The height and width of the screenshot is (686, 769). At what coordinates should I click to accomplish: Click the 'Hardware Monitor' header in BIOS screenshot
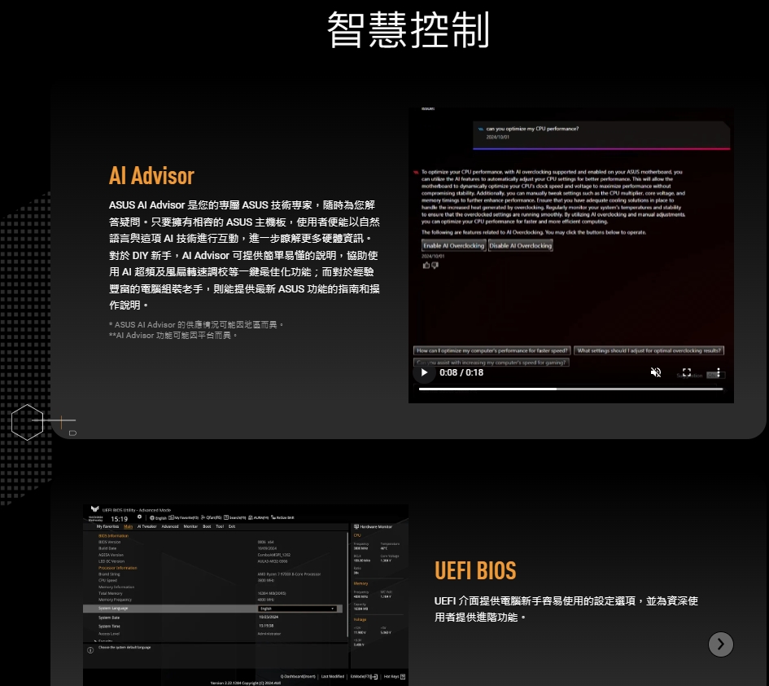coord(373,526)
